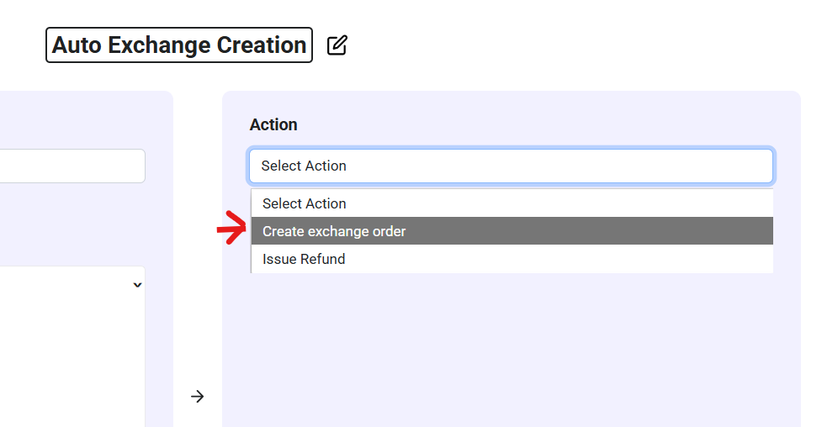Click the "Action" heading label

click(x=273, y=124)
